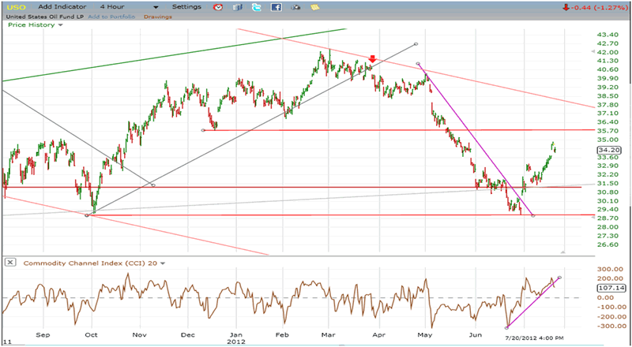Click the 7/20/2012 4:00 PM date marker
Screen dimensions: 632x347
point(535,338)
